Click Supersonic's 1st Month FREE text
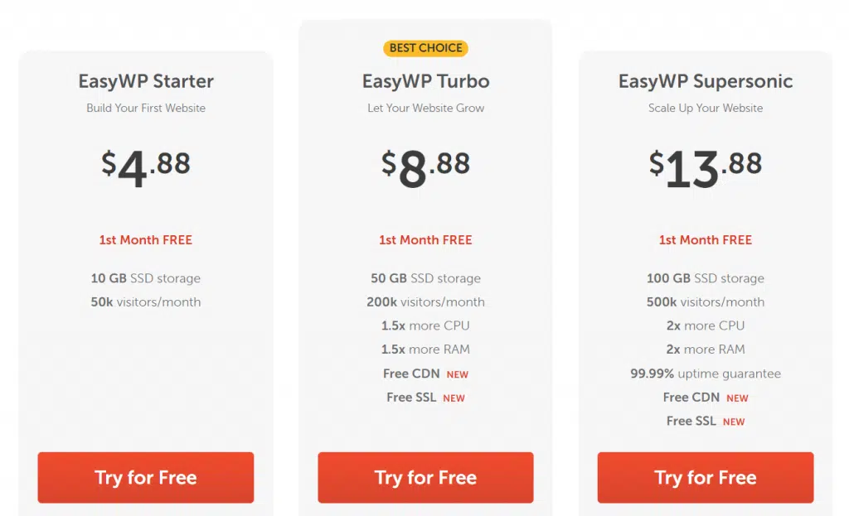 (x=706, y=239)
